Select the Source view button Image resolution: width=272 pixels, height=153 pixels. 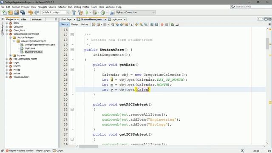pyautogui.click(x=65, y=25)
